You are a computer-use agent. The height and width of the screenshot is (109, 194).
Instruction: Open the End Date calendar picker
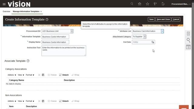click(153, 42)
